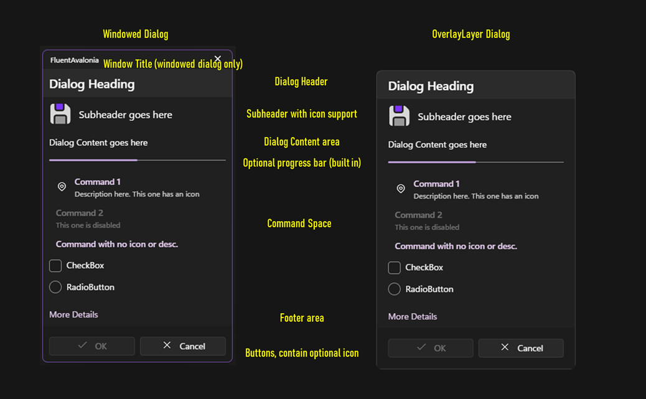Choose Command 1 in the OverlayLayer Dialog
The image size is (646, 399).
click(476, 190)
